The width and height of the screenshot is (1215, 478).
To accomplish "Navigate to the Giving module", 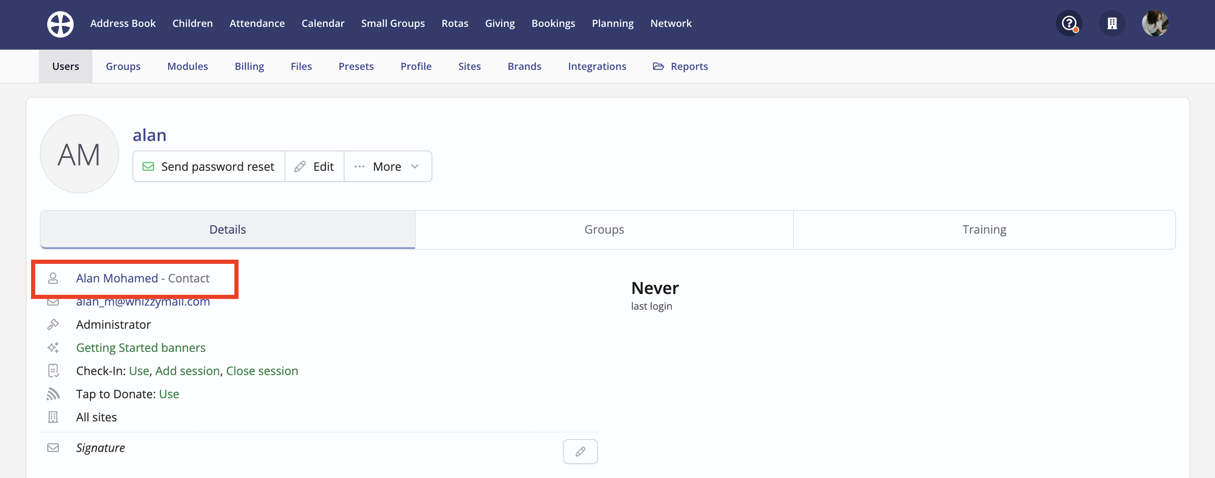I will point(499,24).
